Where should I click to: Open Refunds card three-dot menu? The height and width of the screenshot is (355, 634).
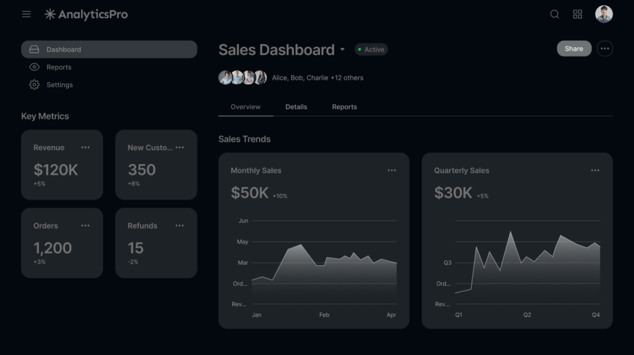click(x=180, y=226)
